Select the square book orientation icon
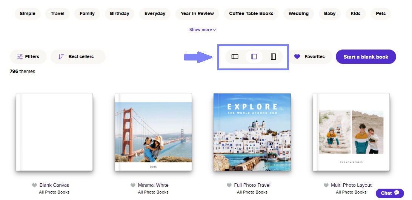 click(254, 57)
